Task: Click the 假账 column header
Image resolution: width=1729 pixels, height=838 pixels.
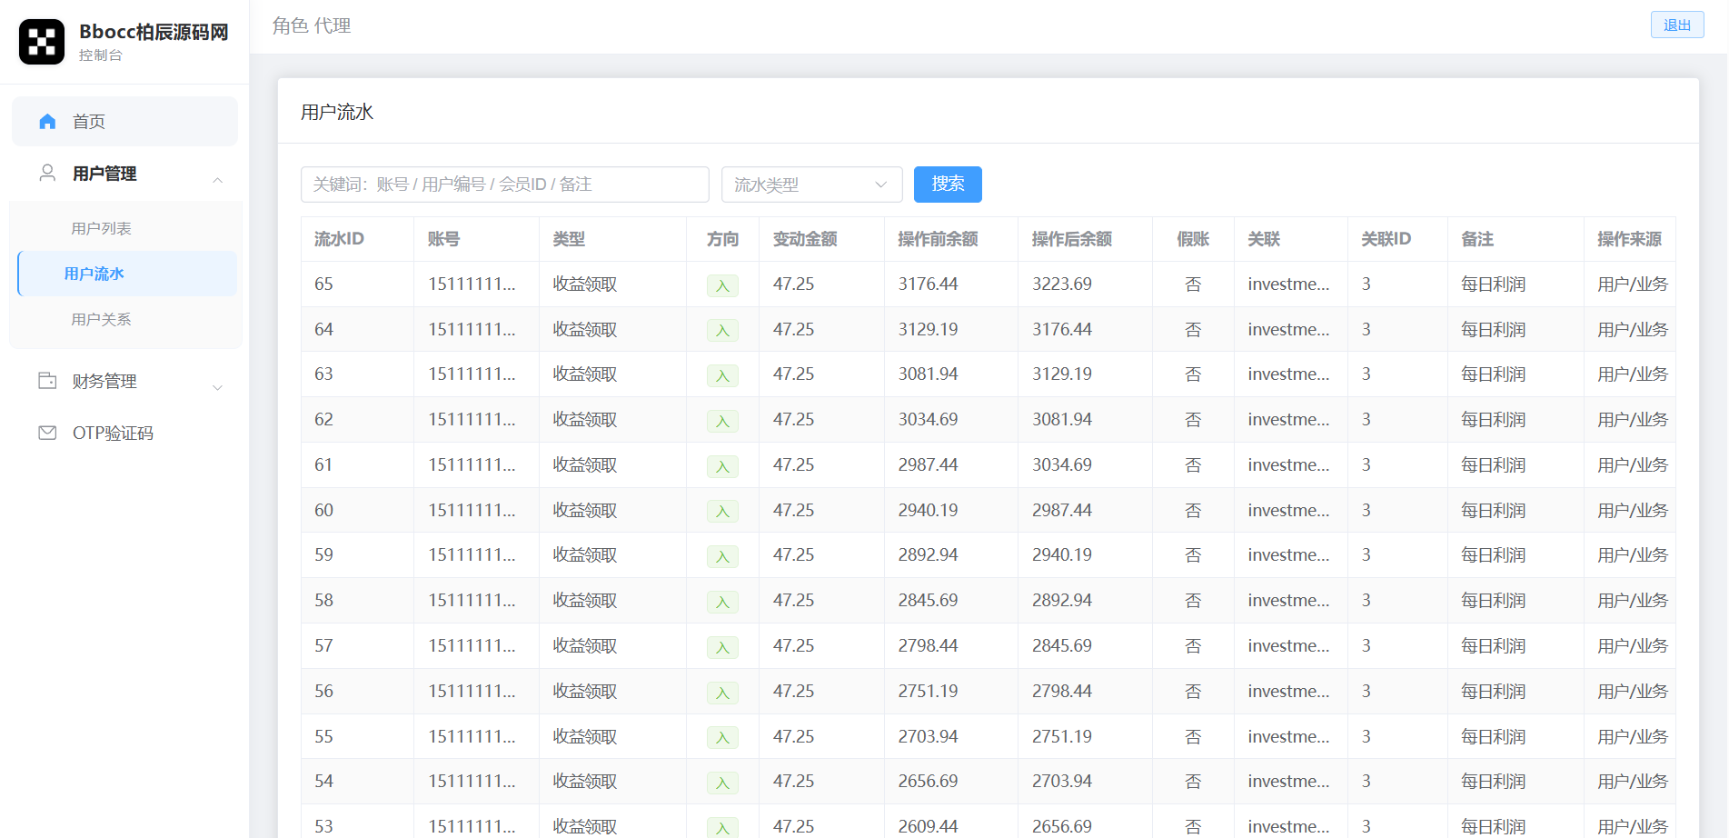Action: tap(1193, 239)
